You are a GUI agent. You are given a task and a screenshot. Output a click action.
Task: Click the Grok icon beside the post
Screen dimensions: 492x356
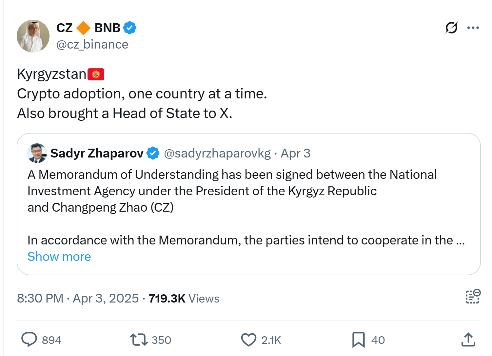pyautogui.click(x=451, y=28)
